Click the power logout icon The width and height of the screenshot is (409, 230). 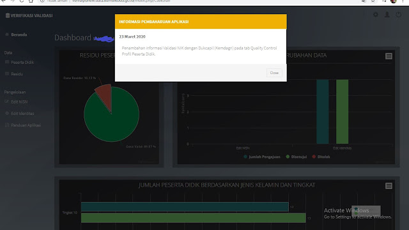pyautogui.click(x=398, y=15)
